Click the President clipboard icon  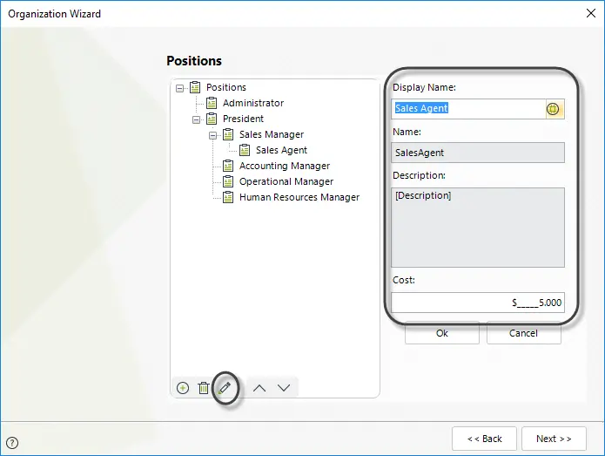212,119
